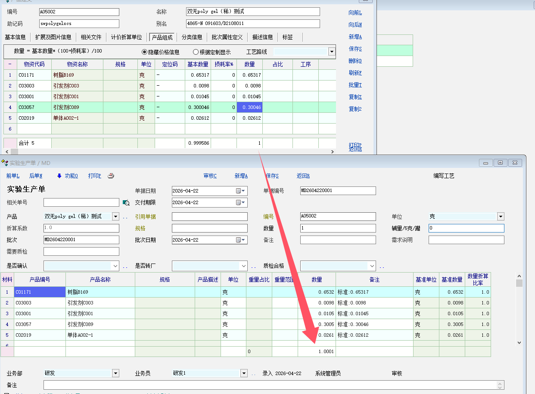Screen dimensions: 535x394
Task: Open the 单位 dropdown showing 克
Action: pyautogui.click(x=500, y=216)
